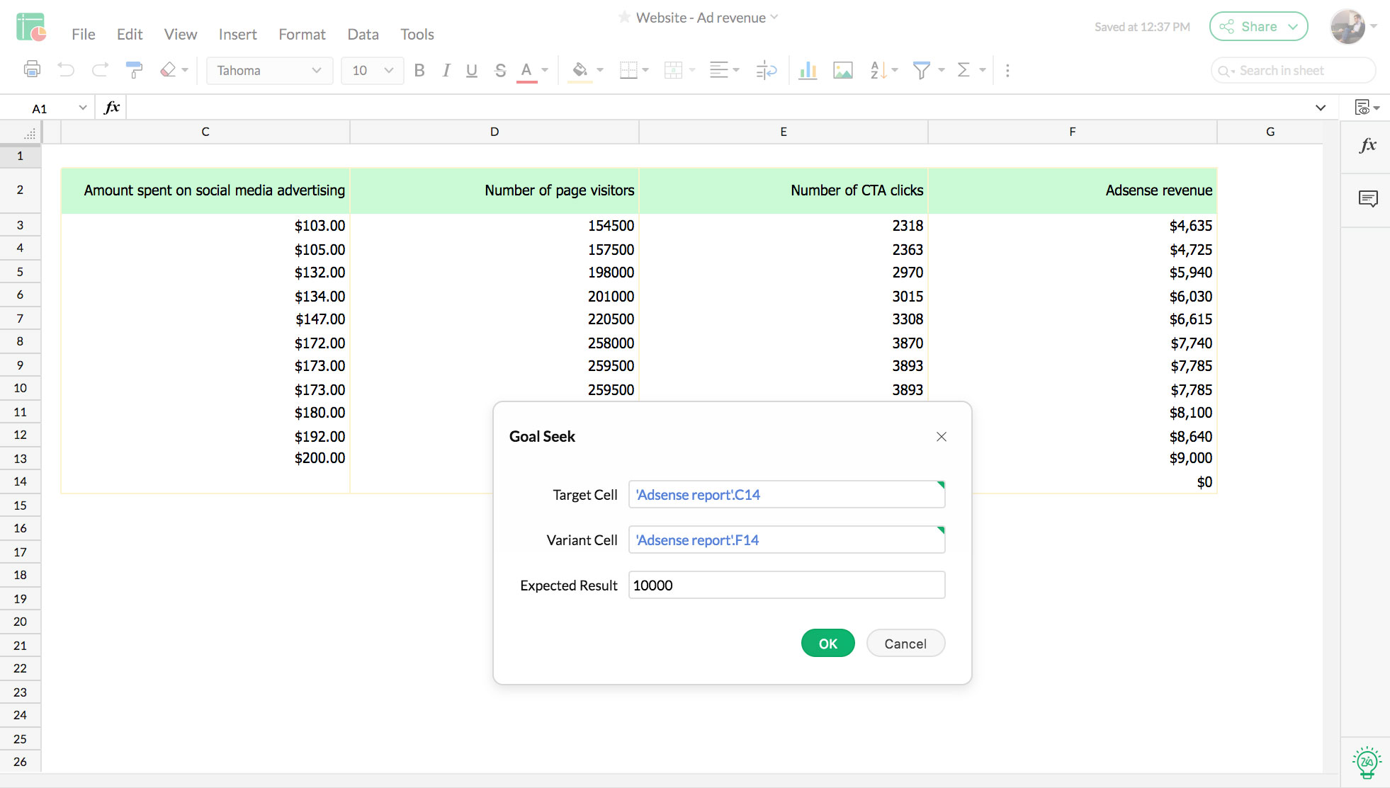Open the Filter funnel tool
The image size is (1390, 788).
(921, 70)
